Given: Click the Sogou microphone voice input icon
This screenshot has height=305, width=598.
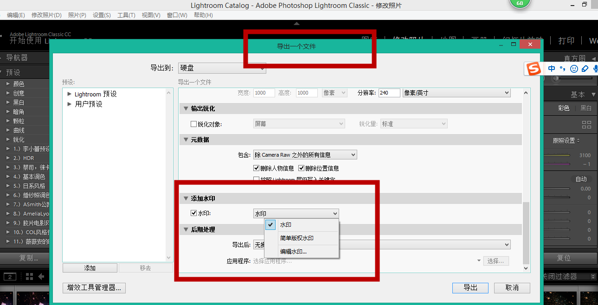Looking at the screenshot, I should coord(595,69).
